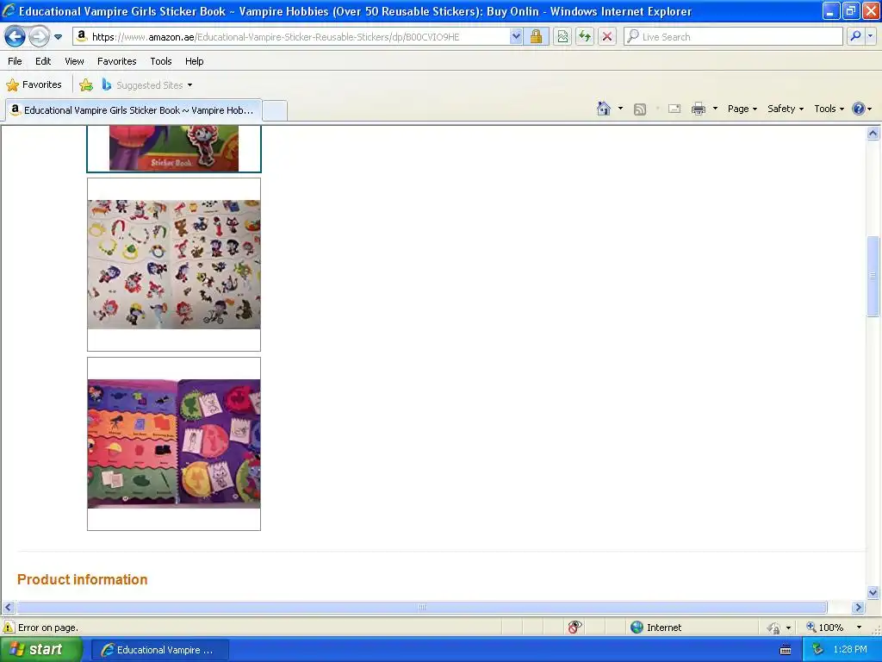
Task: Click the RSS feeds icon
Action: pos(640,109)
